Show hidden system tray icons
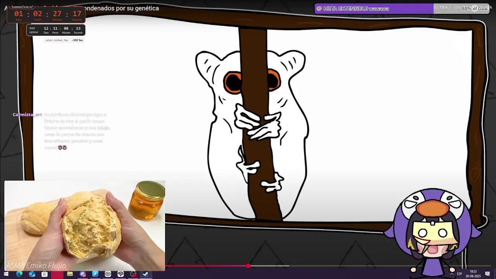 click(451, 274)
